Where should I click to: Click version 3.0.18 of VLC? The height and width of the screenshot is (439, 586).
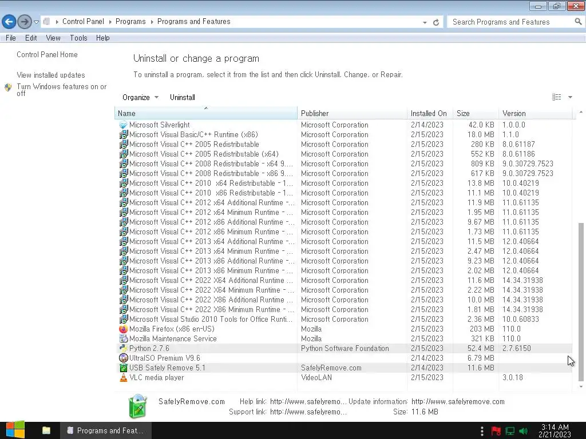[512, 377]
